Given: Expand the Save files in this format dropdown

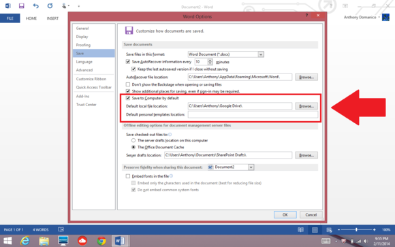Looking at the screenshot, I should click(x=261, y=54).
